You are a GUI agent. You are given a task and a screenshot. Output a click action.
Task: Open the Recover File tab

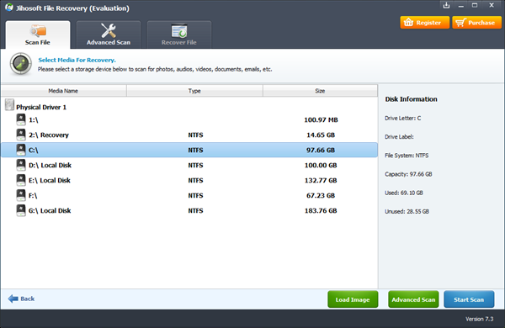pos(179,34)
